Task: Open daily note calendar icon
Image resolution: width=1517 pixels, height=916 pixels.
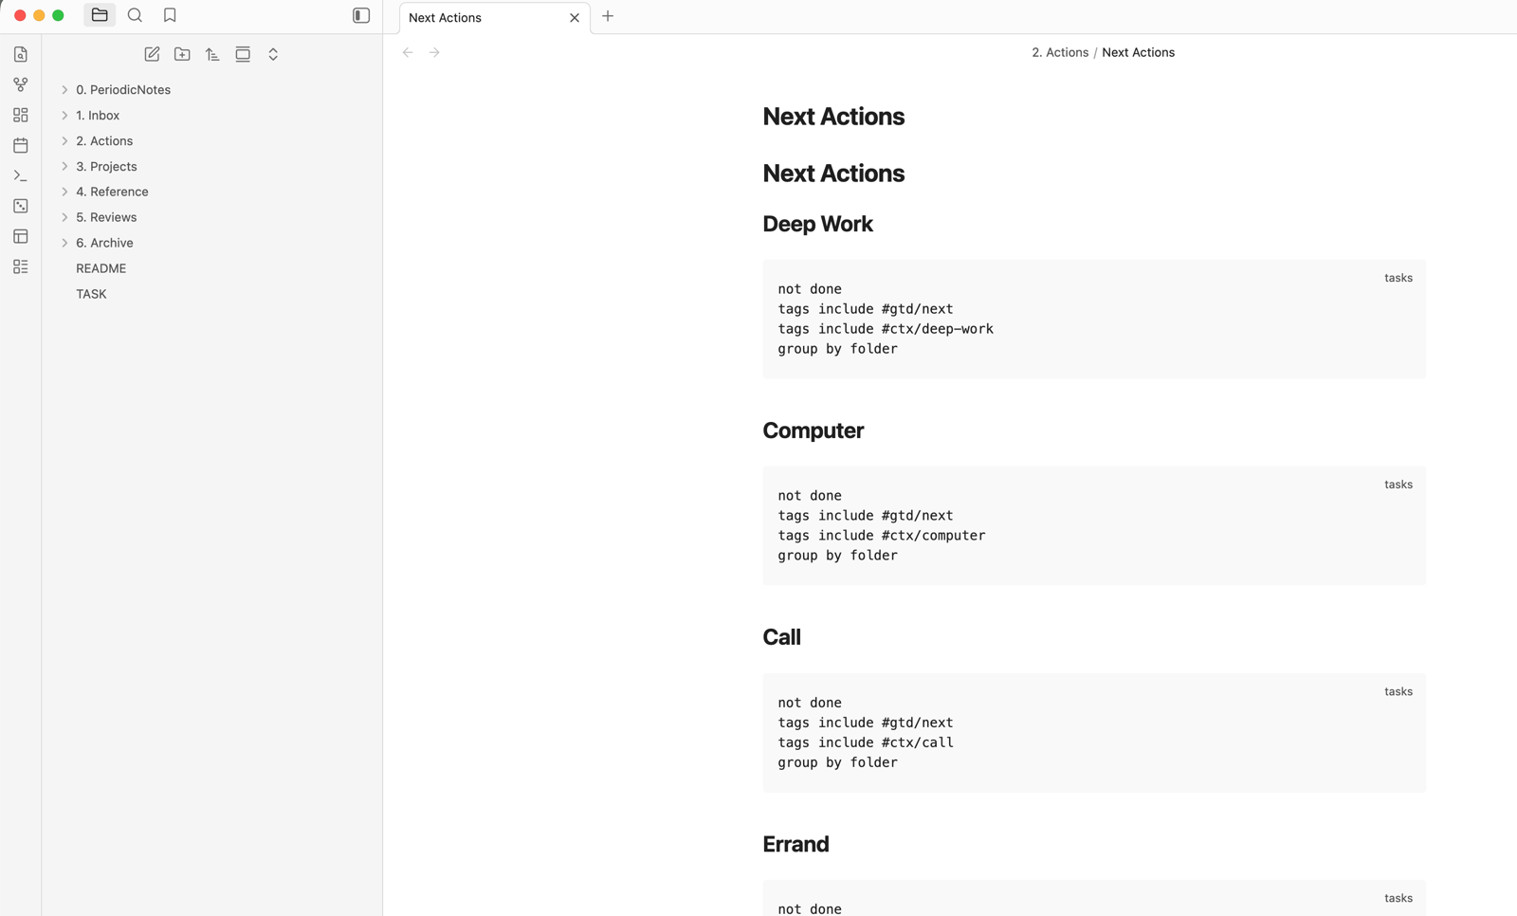Action: 21,145
